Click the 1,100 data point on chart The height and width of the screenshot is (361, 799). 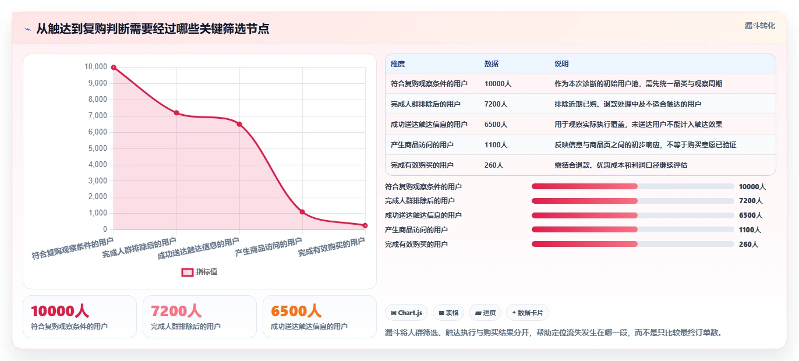302,212
